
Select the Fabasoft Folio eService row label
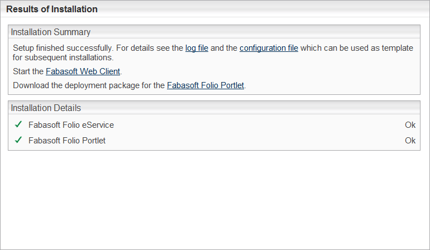71,125
